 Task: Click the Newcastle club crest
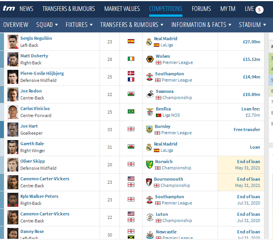point(150,235)
